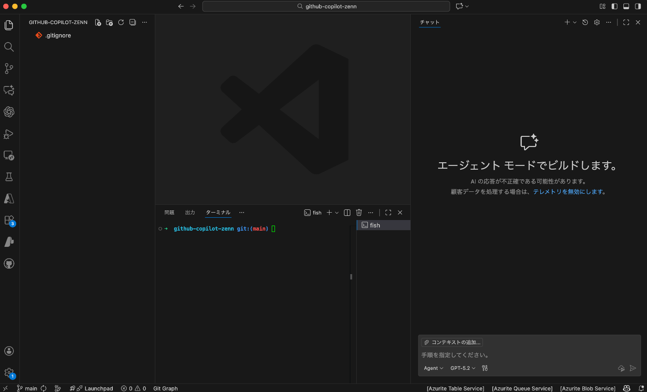Viewport: 647px width, 392px height.
Task: Show errors and warnings count
Action: (134, 388)
